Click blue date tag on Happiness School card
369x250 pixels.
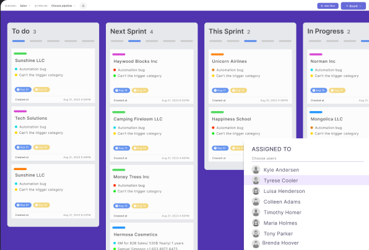point(220,148)
